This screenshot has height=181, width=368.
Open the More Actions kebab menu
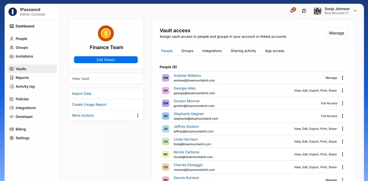click(138, 115)
